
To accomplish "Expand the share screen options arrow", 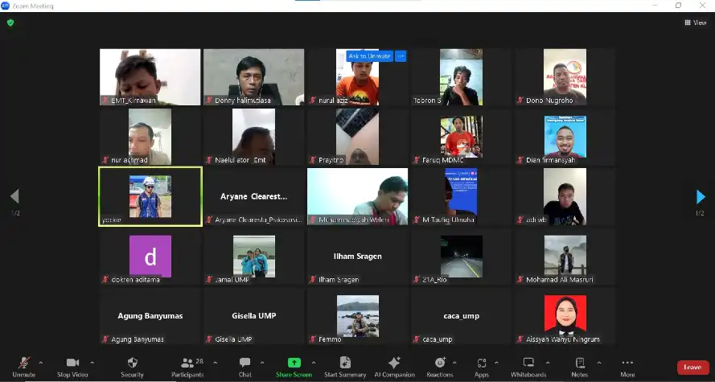I will click(314, 363).
